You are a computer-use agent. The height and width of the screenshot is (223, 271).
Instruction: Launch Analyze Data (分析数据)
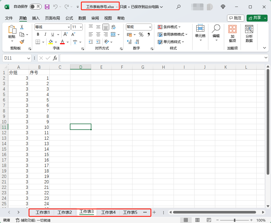pyautogui.click(x=249, y=33)
